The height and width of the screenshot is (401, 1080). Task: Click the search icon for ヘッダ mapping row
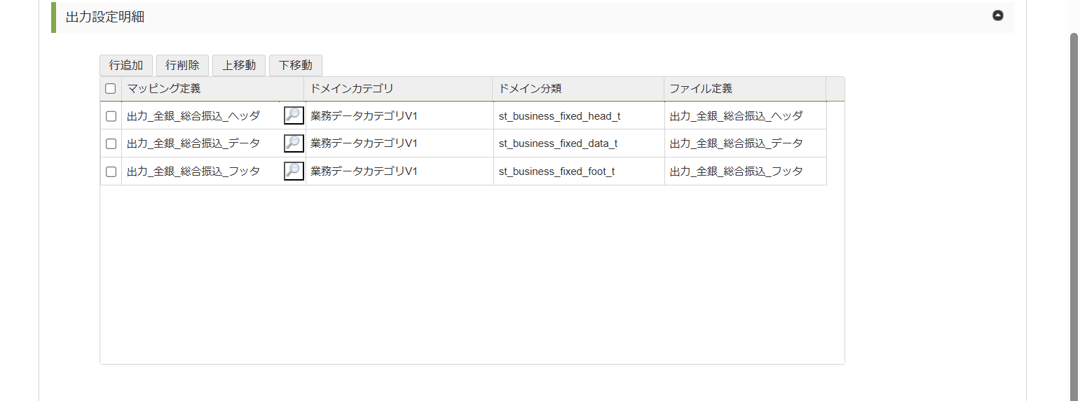[x=294, y=116]
